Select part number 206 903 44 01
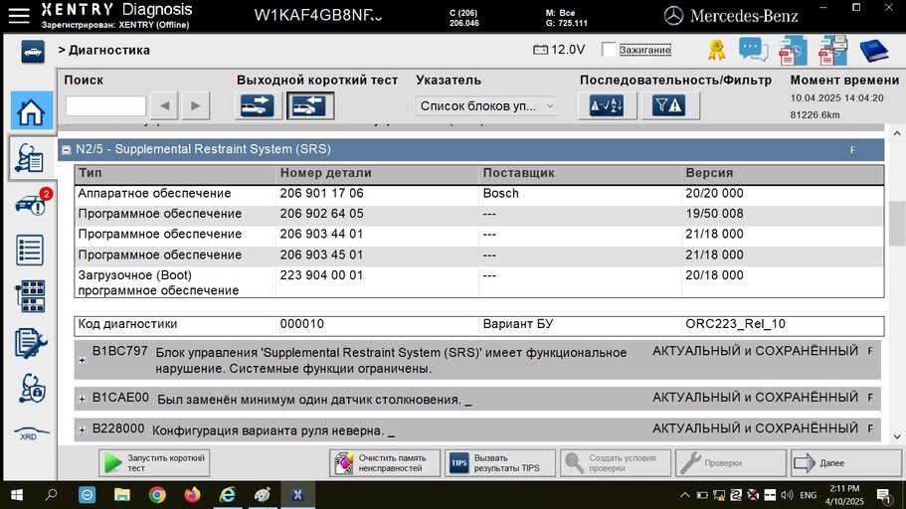Image resolution: width=906 pixels, height=509 pixels. [x=322, y=234]
